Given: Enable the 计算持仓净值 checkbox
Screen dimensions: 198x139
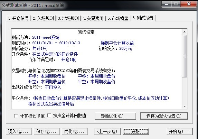Looking at the screenshot, I should 16,116.
